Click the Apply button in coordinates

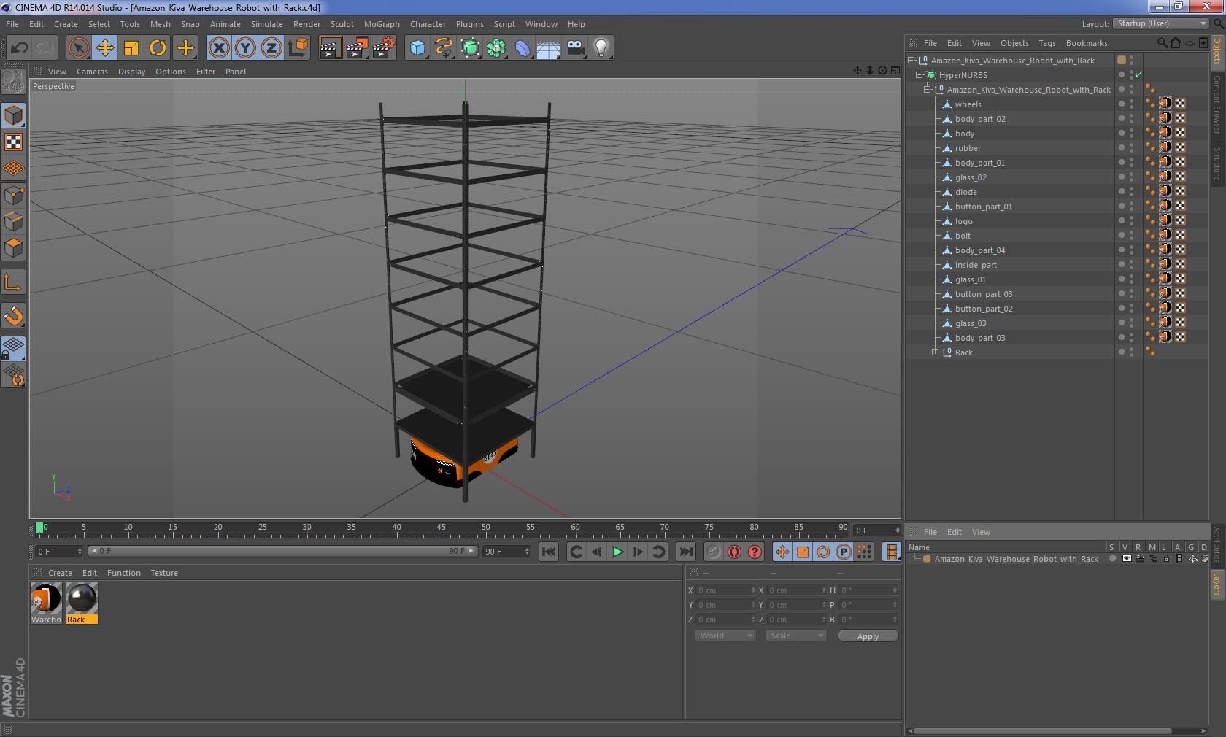click(x=868, y=636)
